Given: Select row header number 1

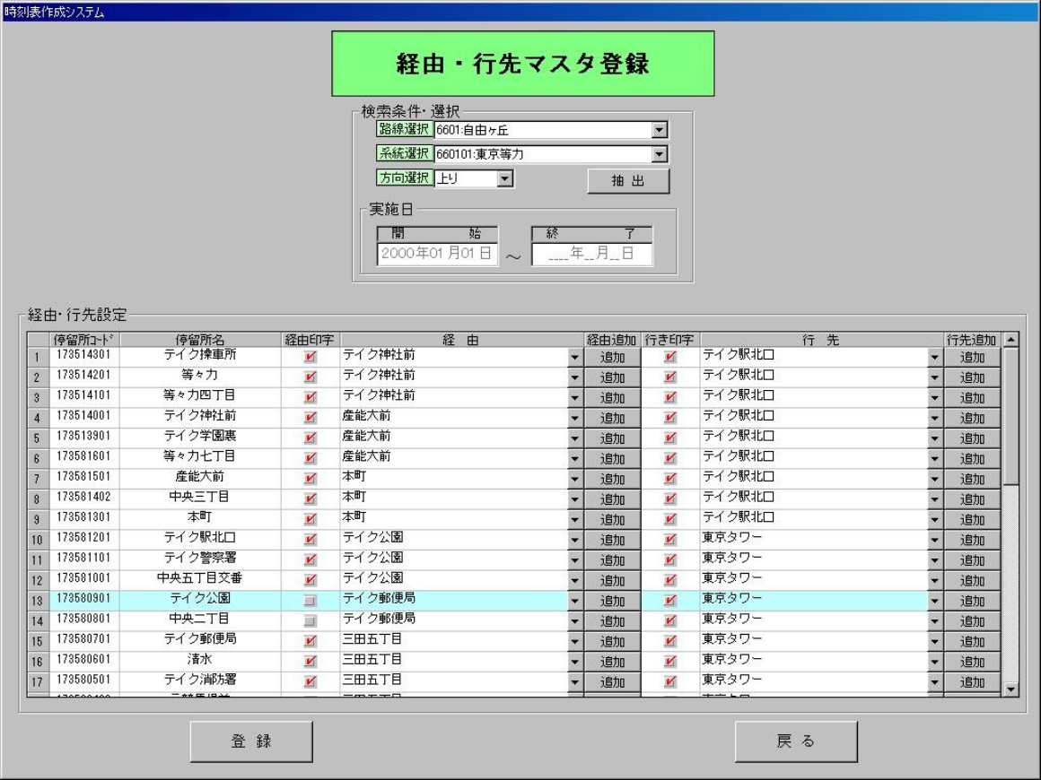Looking at the screenshot, I should [37, 358].
